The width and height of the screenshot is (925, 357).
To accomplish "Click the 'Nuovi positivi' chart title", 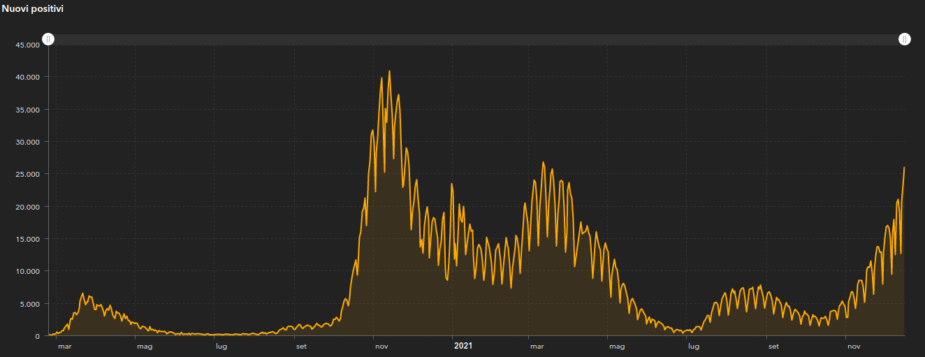I will click(x=32, y=8).
